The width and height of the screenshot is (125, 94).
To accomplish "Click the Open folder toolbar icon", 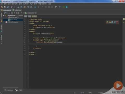I will click(2, 7).
